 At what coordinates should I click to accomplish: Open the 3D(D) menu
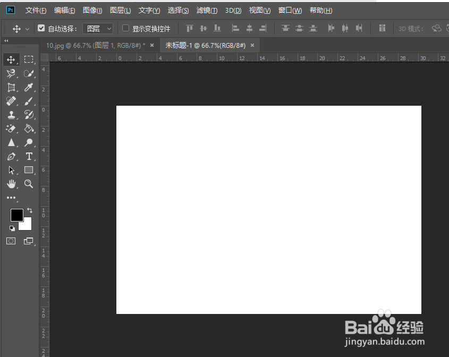coord(233,11)
